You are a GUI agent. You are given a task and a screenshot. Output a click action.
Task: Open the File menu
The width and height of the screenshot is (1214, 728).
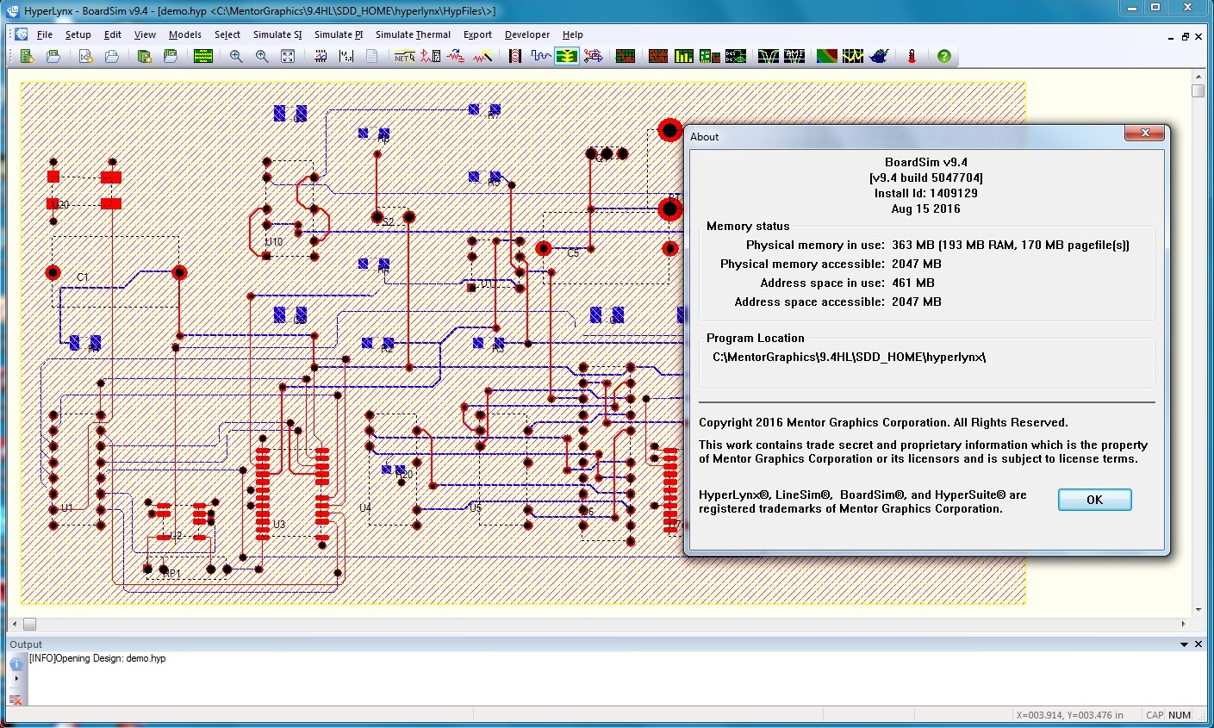pos(45,34)
